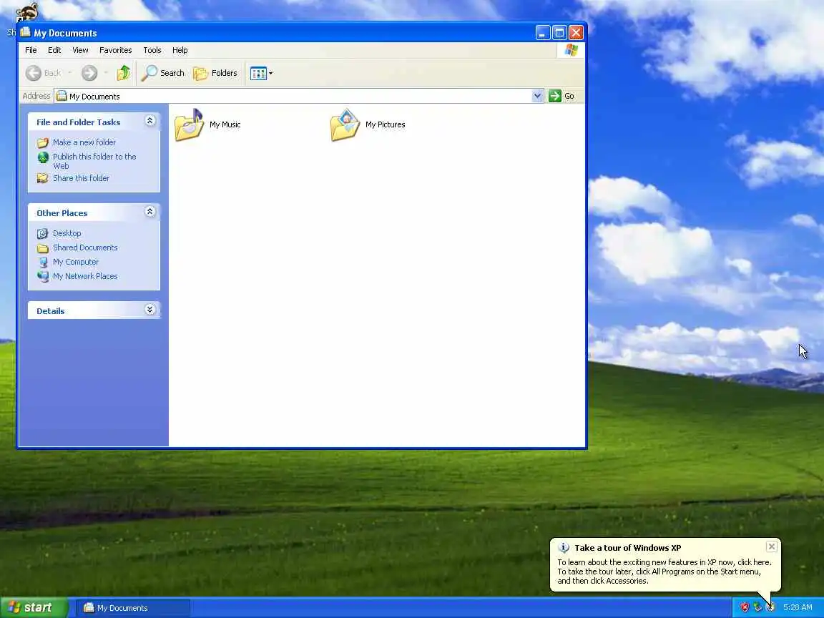Open the Help menu
Image resolution: width=824 pixels, height=618 pixels.
click(180, 51)
